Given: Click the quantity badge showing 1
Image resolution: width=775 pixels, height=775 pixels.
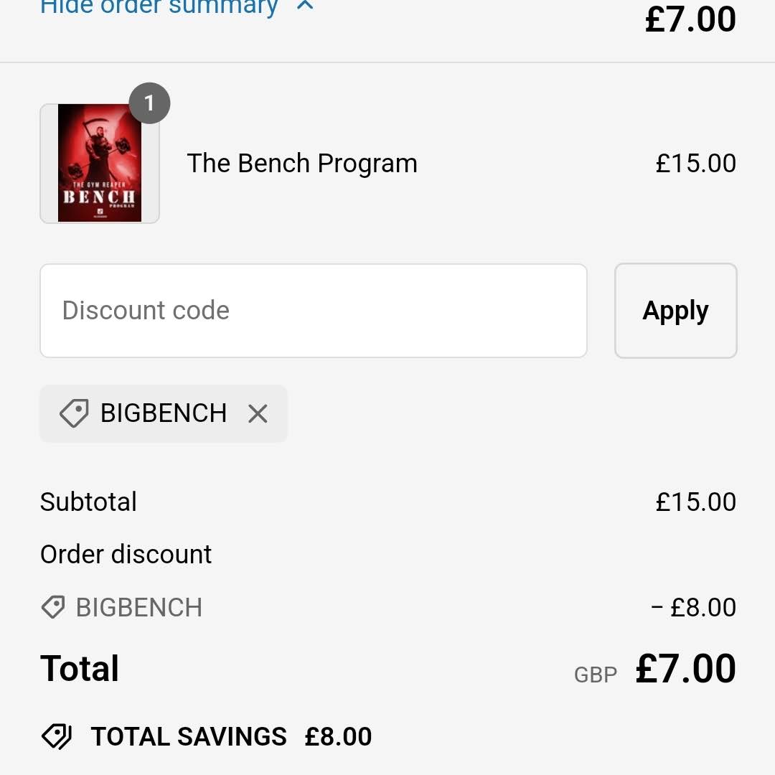Looking at the screenshot, I should (149, 103).
